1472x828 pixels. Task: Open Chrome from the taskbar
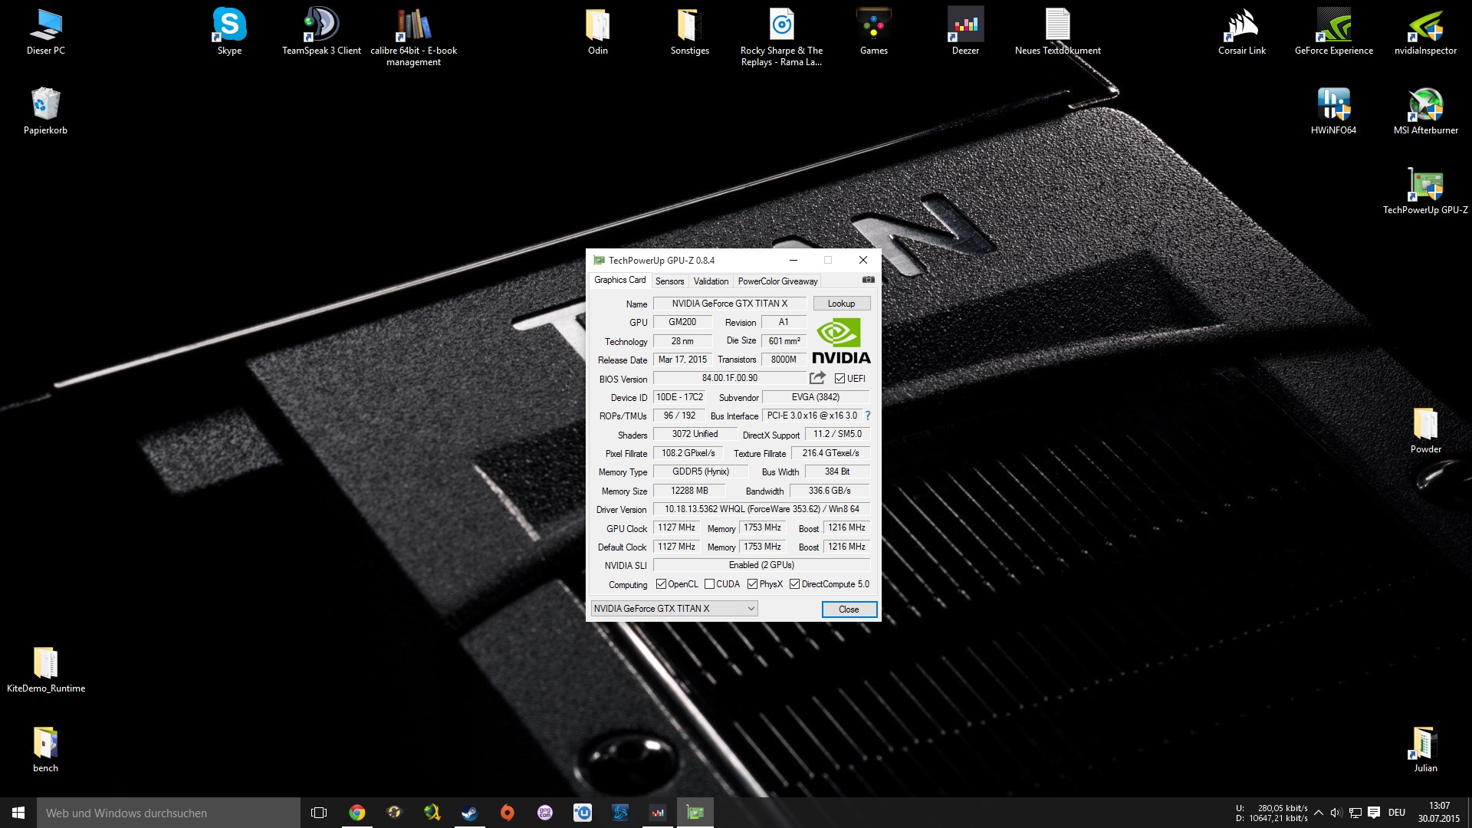coord(357,813)
